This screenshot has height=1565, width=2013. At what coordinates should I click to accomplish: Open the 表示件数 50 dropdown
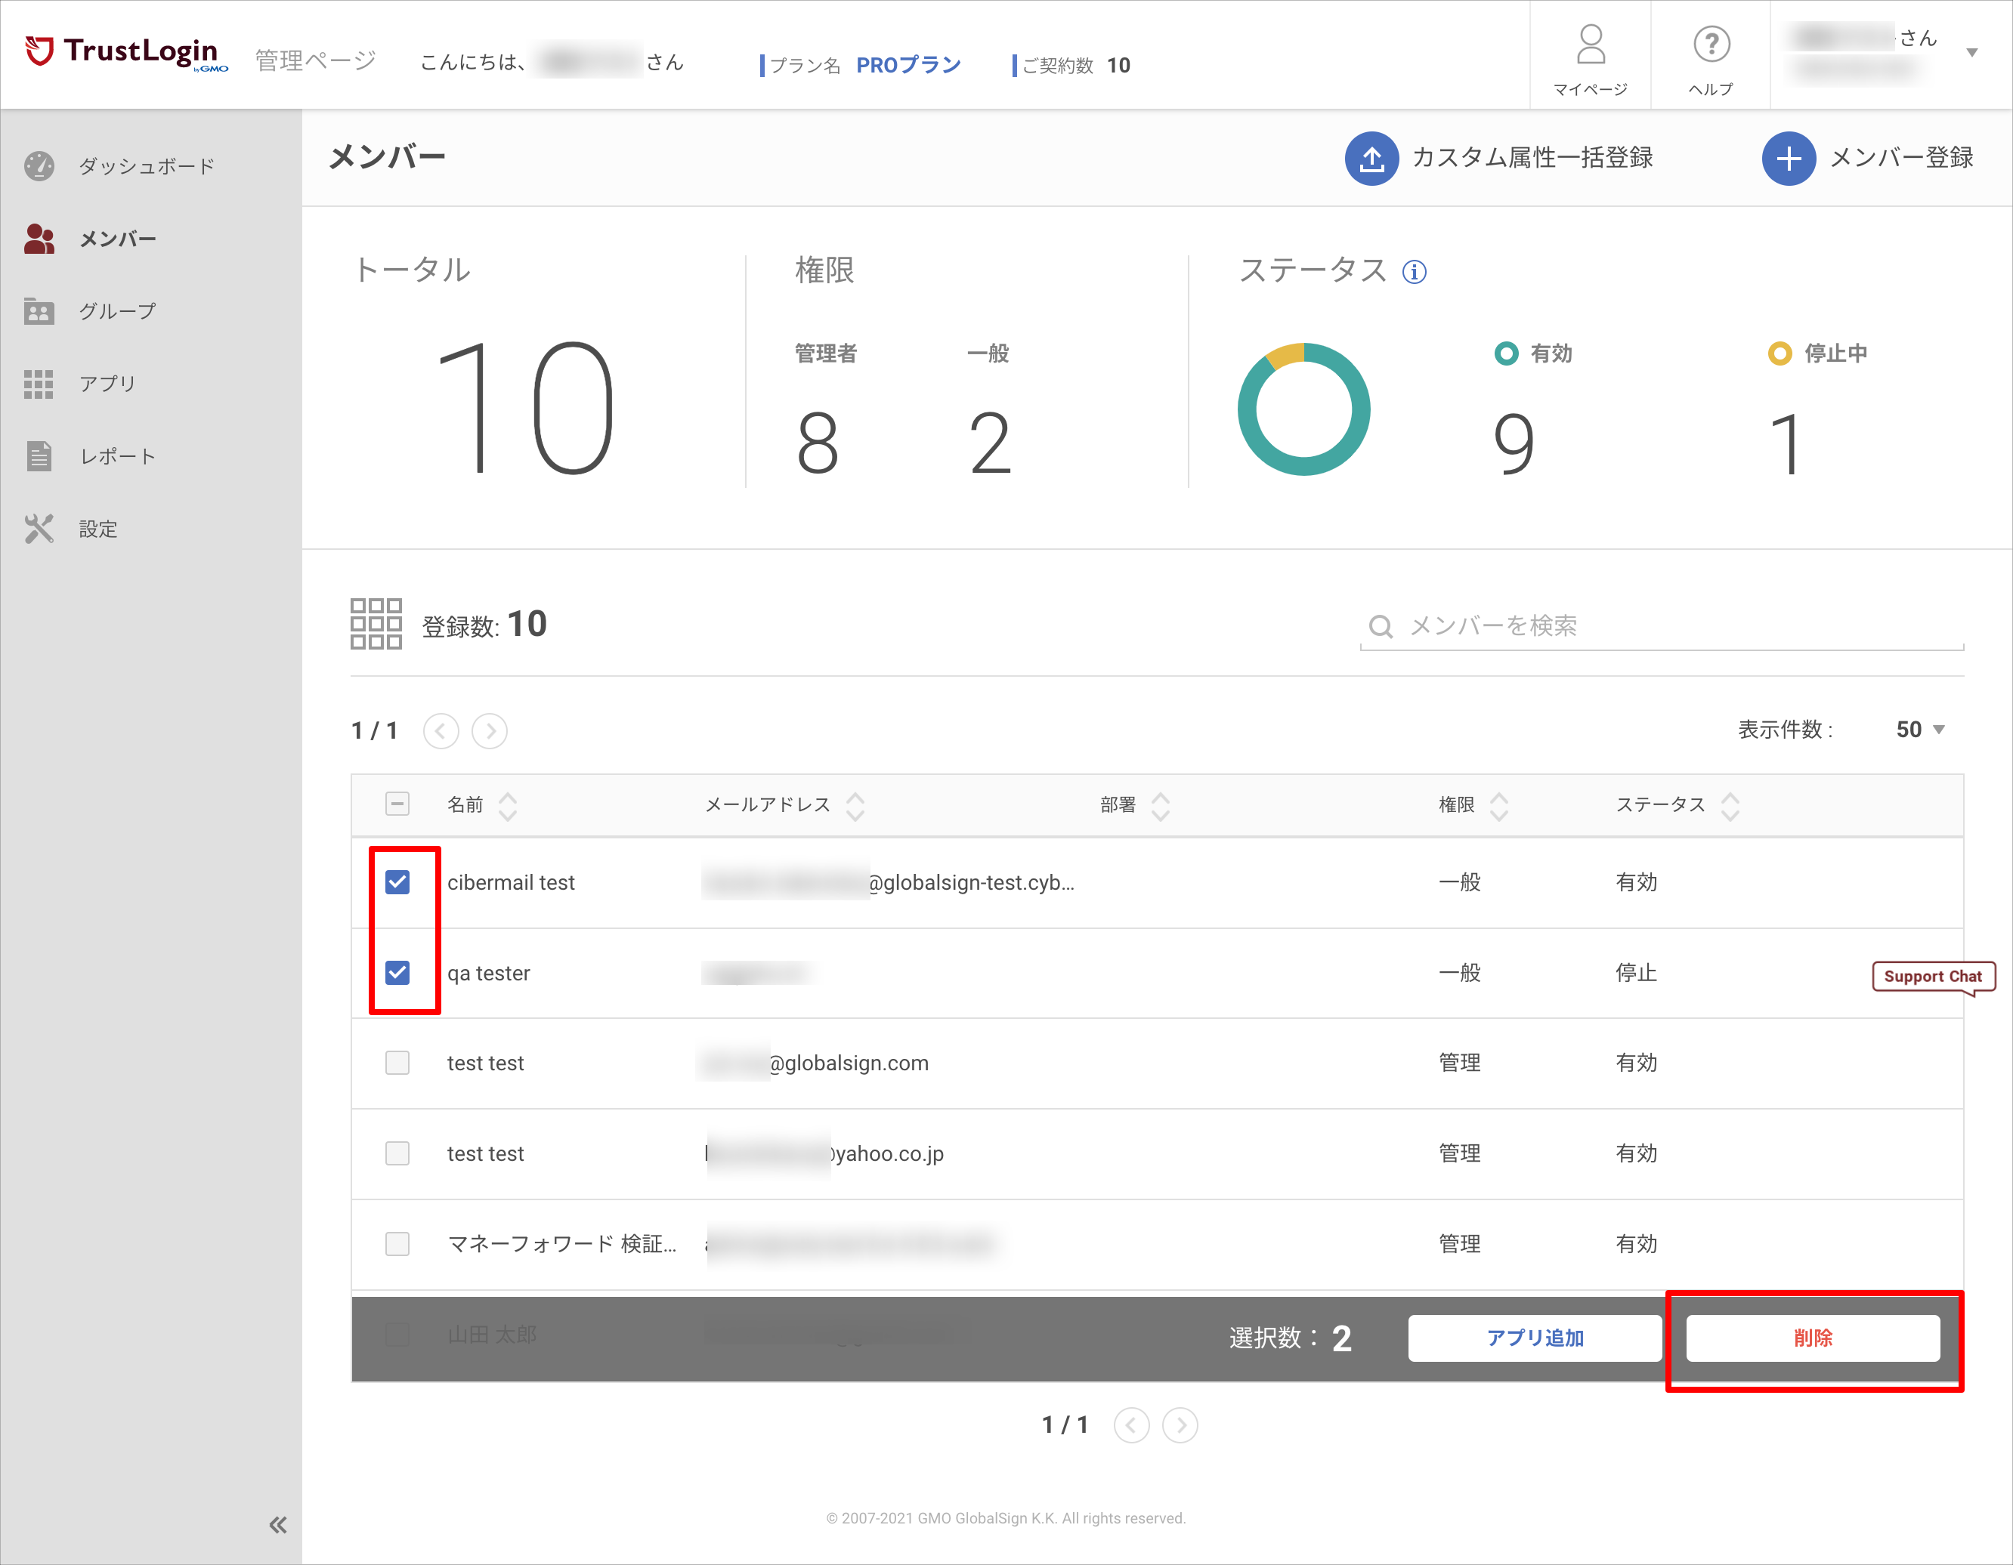[x=1920, y=730]
